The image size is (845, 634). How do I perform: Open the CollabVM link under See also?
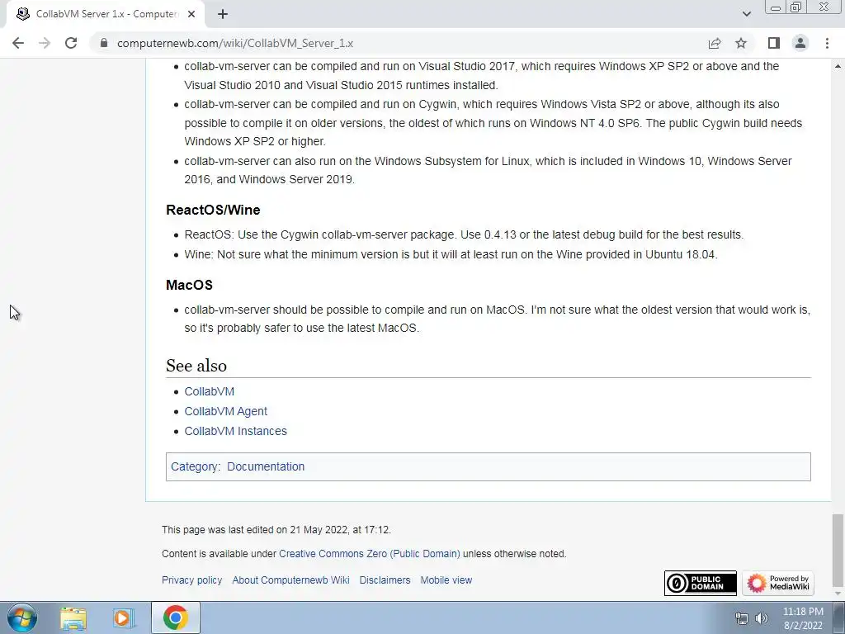(x=209, y=391)
